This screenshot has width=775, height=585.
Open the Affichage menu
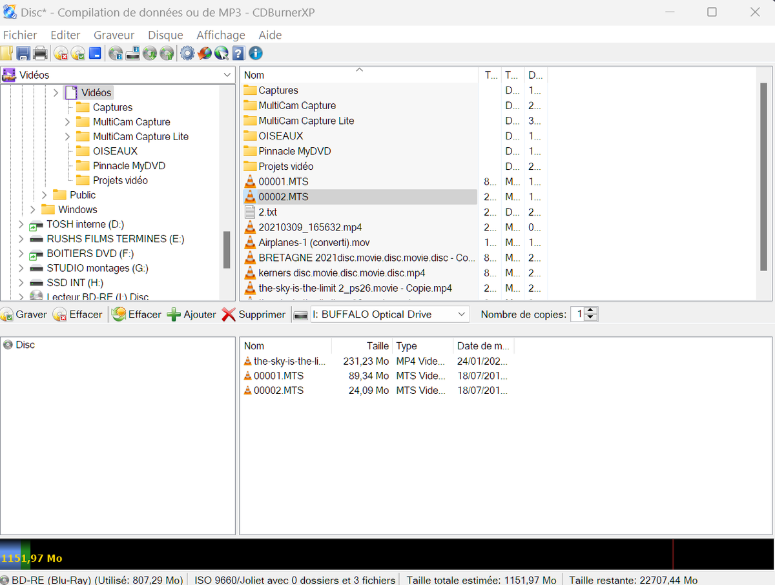221,35
